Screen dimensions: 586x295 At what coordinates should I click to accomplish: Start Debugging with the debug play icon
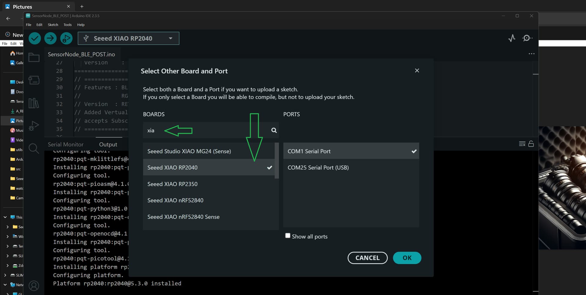click(x=66, y=38)
